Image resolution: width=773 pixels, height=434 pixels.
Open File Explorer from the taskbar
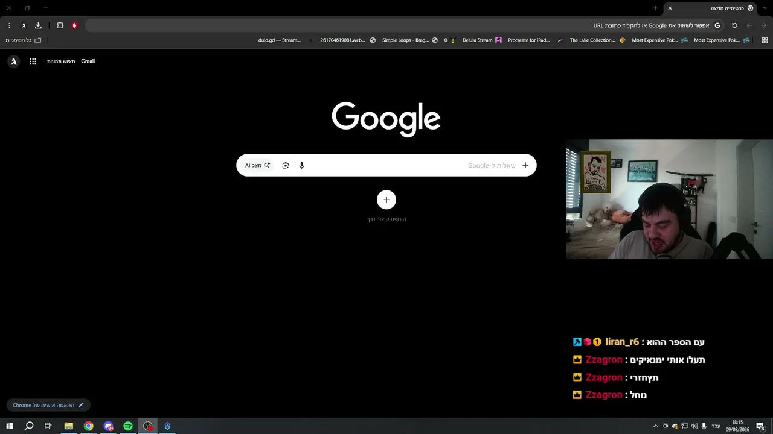click(x=69, y=426)
